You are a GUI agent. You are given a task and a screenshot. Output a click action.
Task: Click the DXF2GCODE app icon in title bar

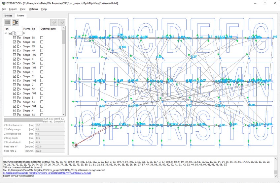(x=3, y=3)
